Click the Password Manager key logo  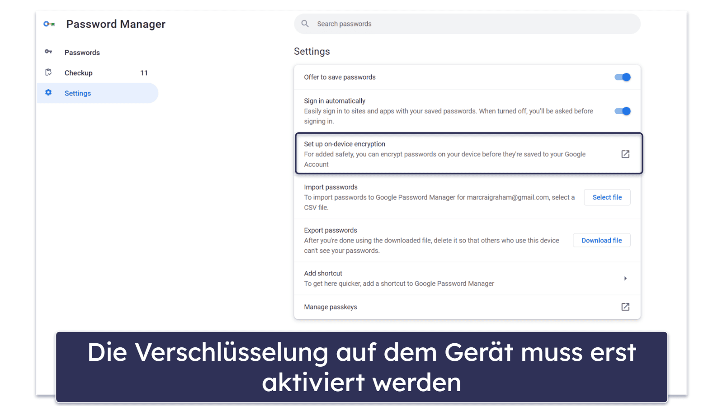[49, 24]
